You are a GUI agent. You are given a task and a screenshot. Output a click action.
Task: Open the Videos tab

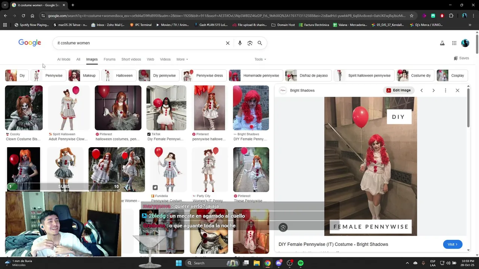(x=165, y=59)
